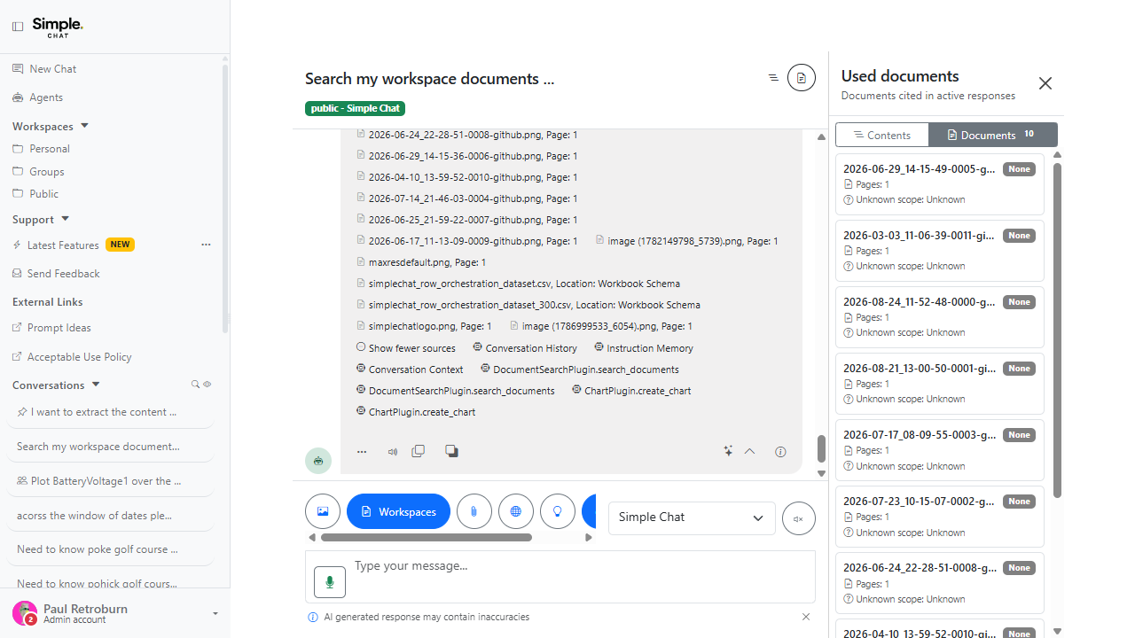Image resolution: width=1135 pixels, height=638 pixels.
Task: Start voice input with the microphone button
Action: click(330, 582)
